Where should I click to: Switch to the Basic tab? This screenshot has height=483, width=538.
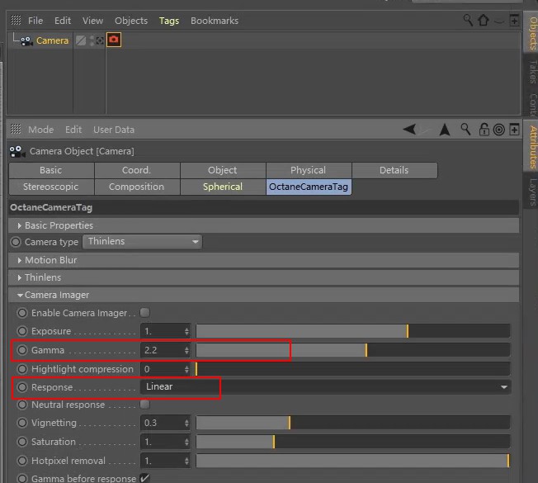[x=51, y=170]
